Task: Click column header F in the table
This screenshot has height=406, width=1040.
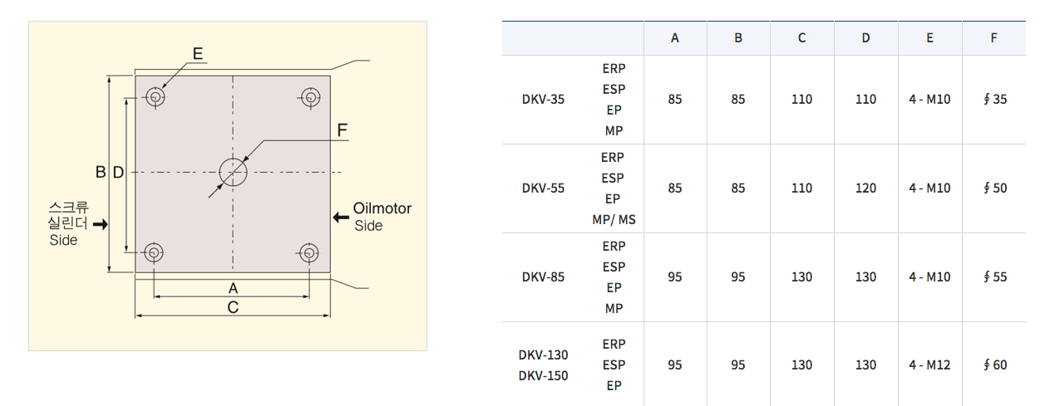Action: [x=994, y=38]
